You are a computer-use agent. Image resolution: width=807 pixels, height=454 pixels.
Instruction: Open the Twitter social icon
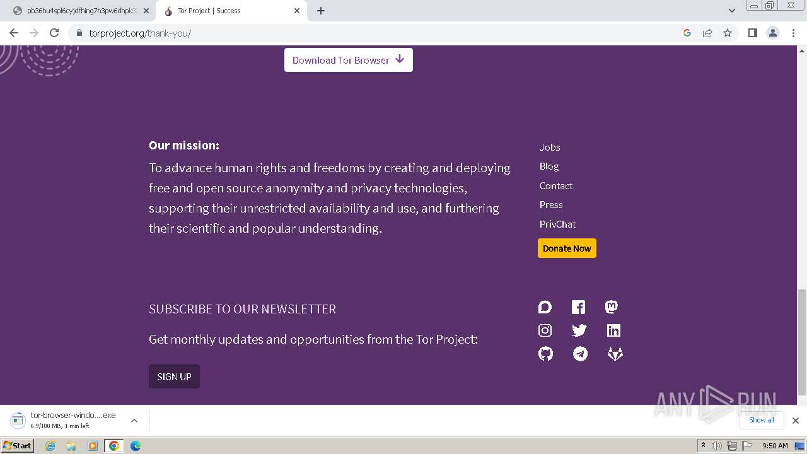(x=579, y=330)
